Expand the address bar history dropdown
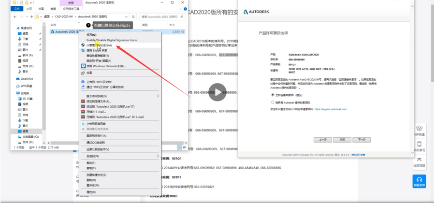434x203 pixels. click(127, 16)
